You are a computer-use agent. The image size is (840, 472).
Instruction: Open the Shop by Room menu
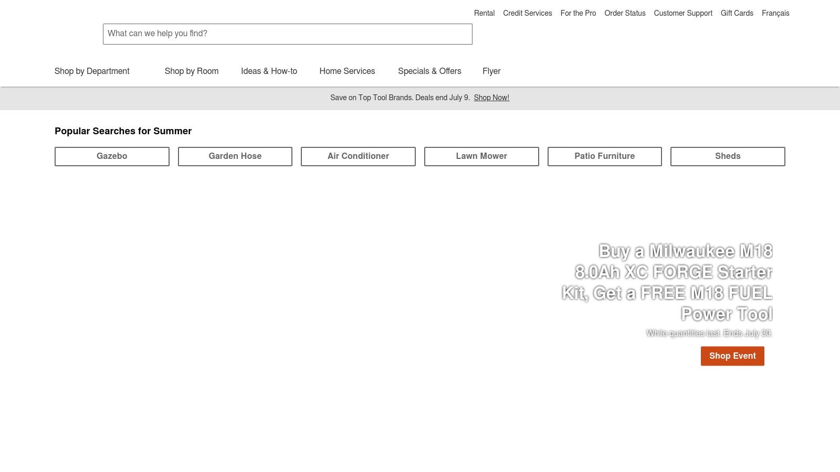(x=192, y=71)
